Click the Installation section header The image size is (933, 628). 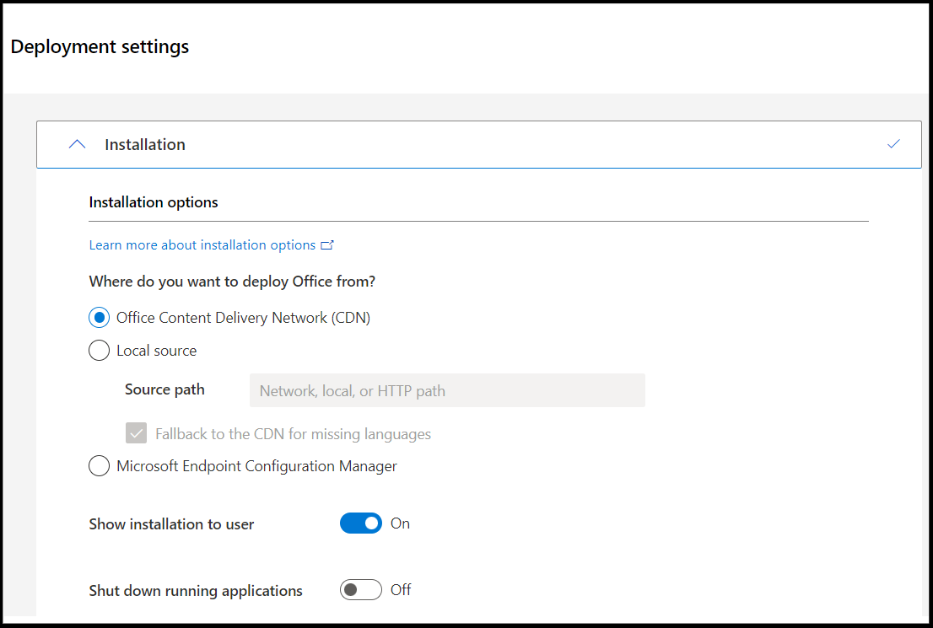tap(144, 143)
